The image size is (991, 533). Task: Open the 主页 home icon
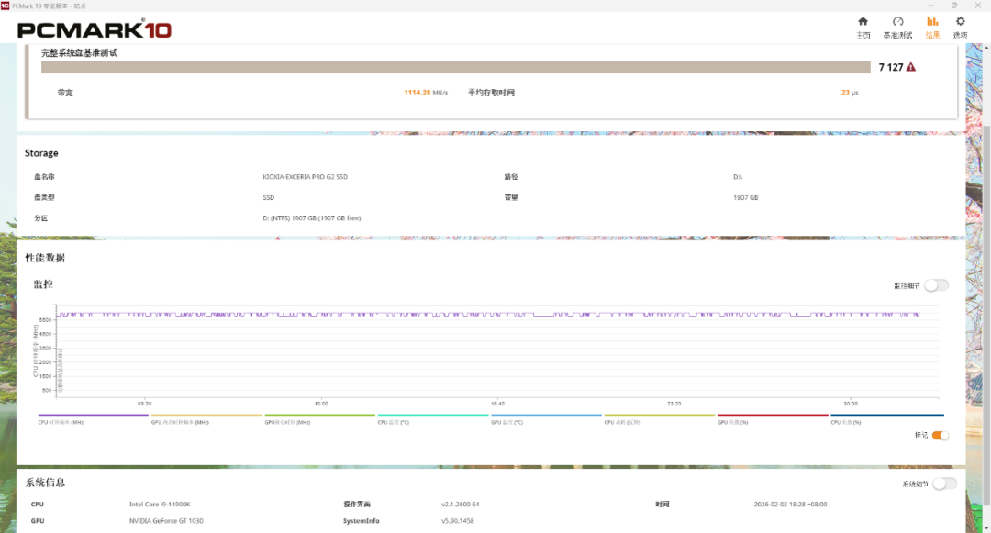pos(863,23)
